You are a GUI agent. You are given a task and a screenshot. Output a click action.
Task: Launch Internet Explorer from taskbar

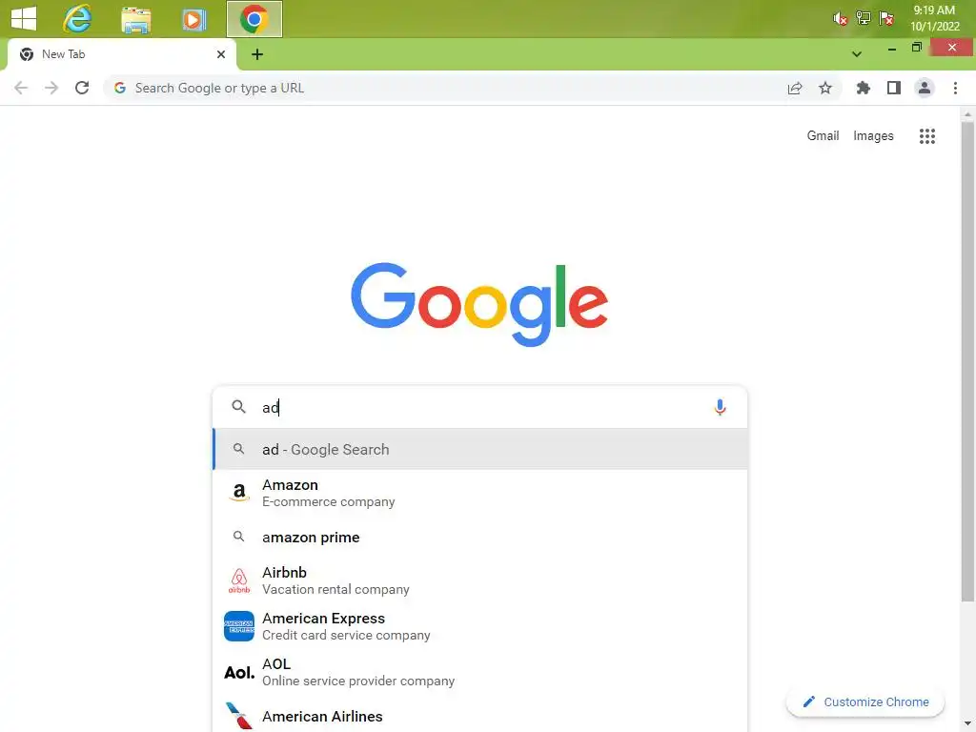click(x=77, y=19)
